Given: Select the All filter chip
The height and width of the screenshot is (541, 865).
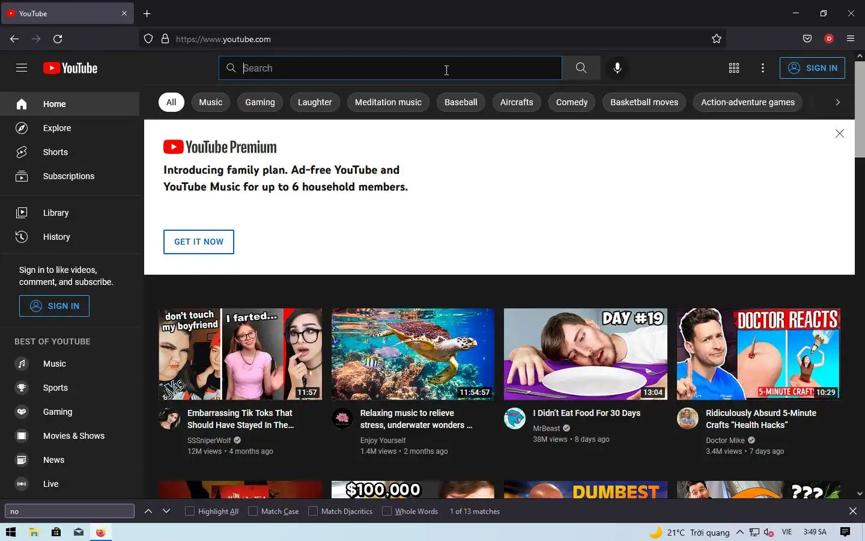Looking at the screenshot, I should click(x=171, y=102).
